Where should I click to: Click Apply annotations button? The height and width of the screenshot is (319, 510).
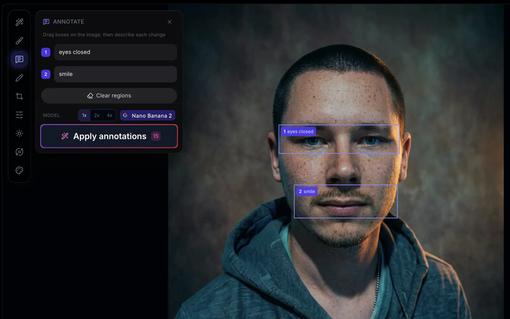109,136
